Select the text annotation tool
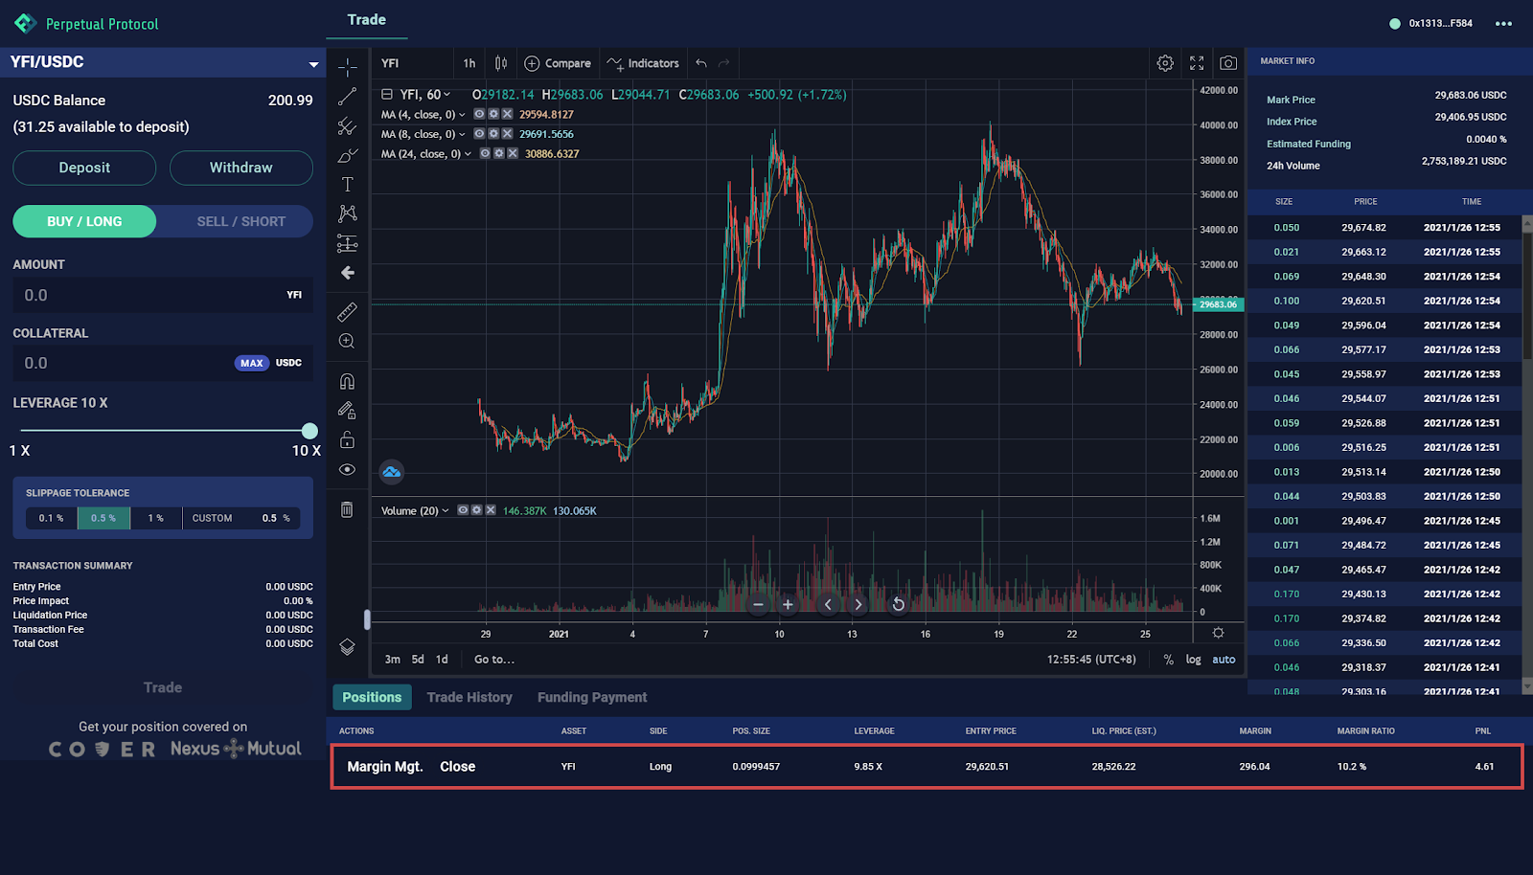 click(347, 185)
